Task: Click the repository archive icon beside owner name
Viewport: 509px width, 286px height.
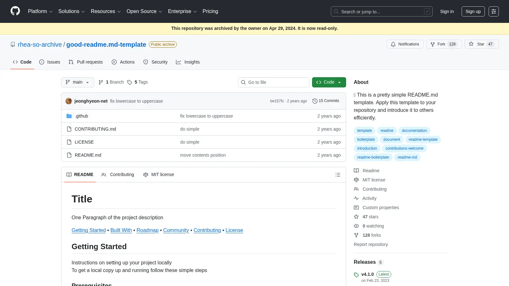Action: pyautogui.click(x=13, y=44)
